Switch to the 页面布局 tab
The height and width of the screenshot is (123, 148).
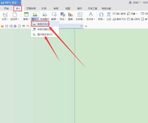pyautogui.click(x=31, y=9)
